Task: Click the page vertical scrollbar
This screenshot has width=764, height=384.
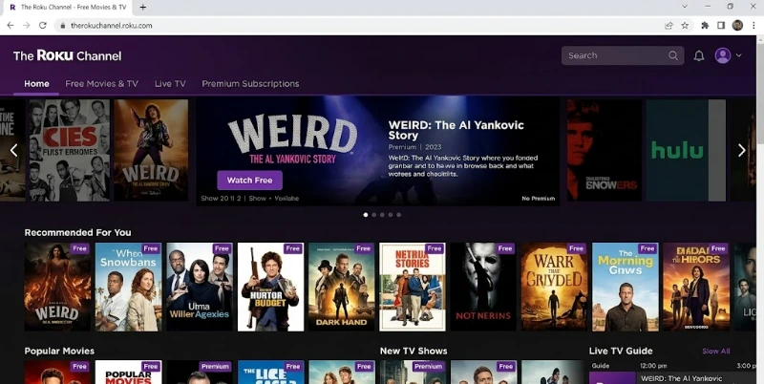Action: tap(759, 209)
